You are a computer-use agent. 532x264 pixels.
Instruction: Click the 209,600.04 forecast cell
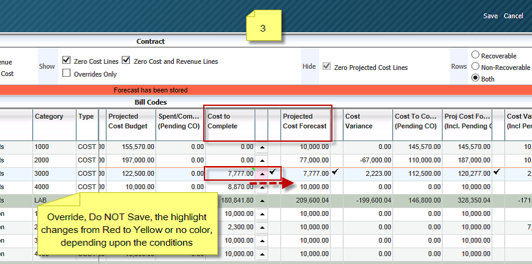(x=306, y=200)
